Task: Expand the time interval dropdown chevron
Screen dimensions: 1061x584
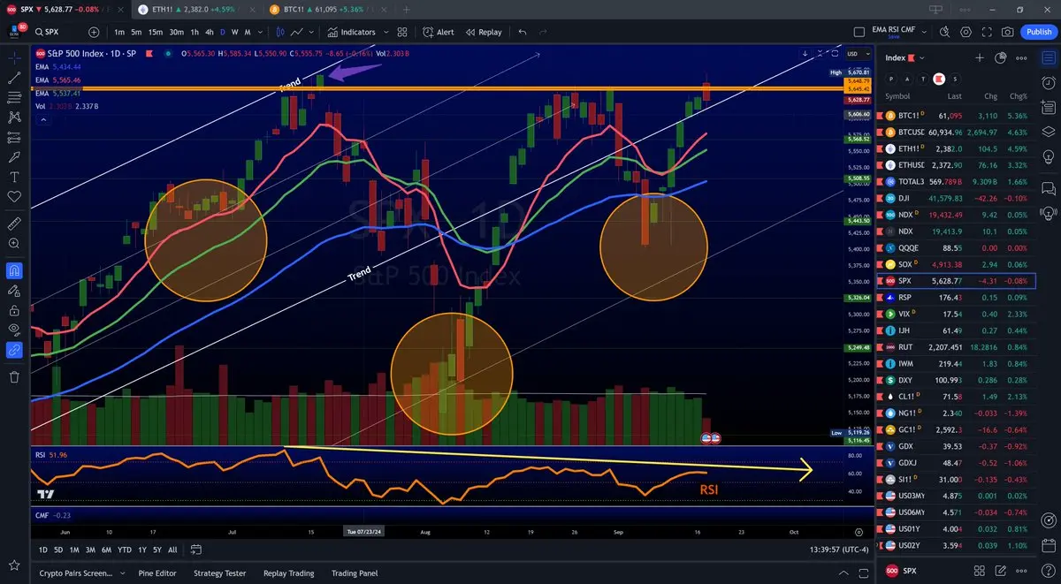Action: click(x=260, y=32)
